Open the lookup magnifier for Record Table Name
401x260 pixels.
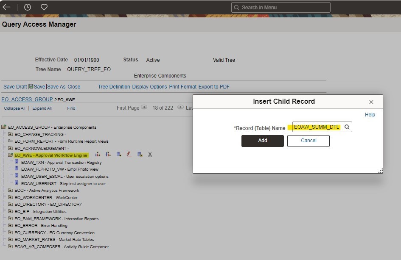point(347,127)
